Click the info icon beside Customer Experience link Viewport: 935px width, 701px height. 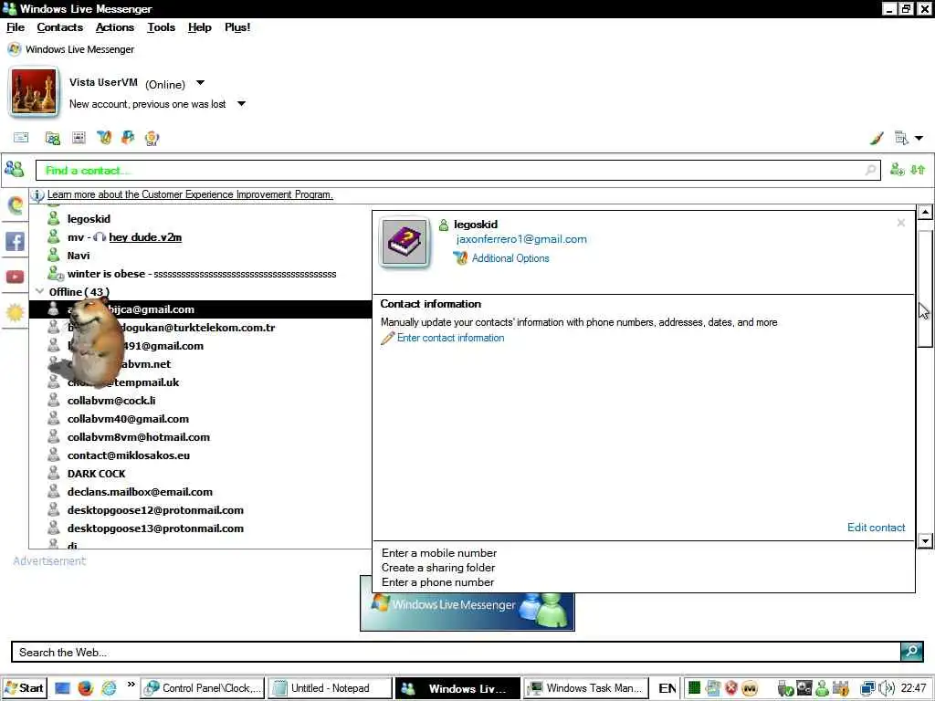[37, 195]
